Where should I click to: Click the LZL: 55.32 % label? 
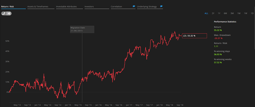click(194, 36)
